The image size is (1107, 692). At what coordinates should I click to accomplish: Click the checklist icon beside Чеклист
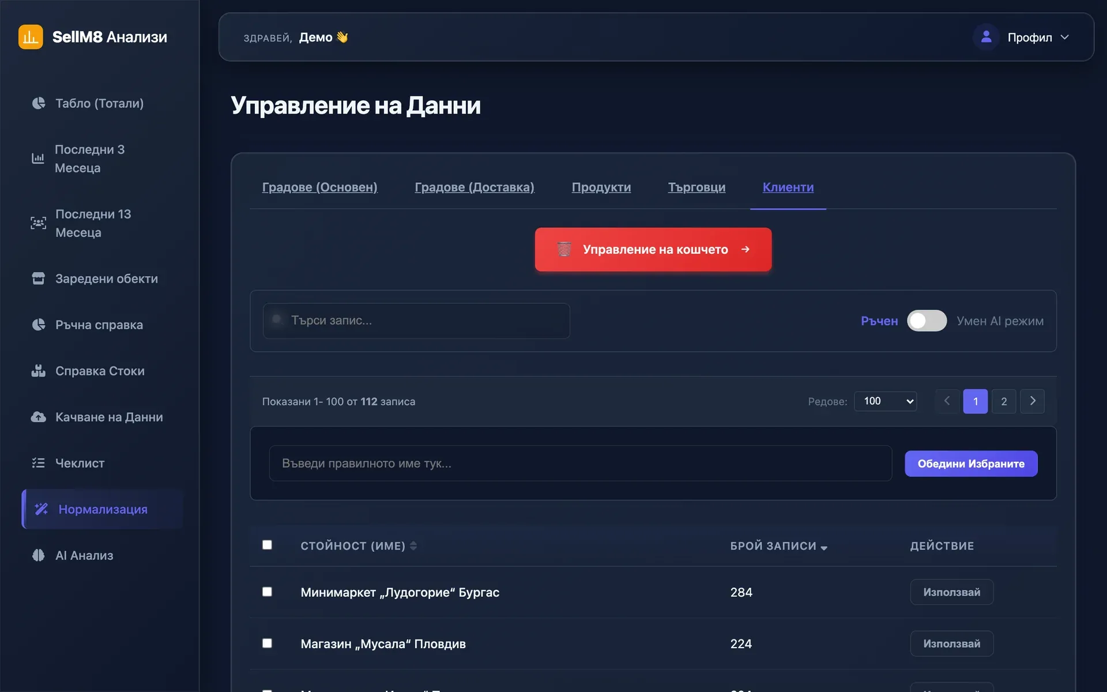point(38,463)
